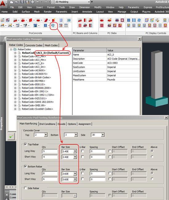Click the Save icon in quick access toolbar
The image size is (169, 200).
22,2
